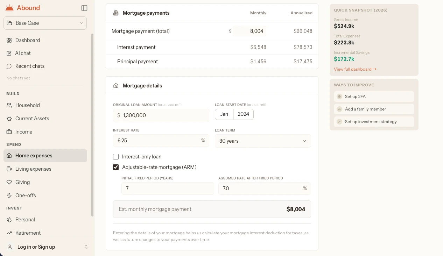Click the Dashboard grid icon

[9, 40]
